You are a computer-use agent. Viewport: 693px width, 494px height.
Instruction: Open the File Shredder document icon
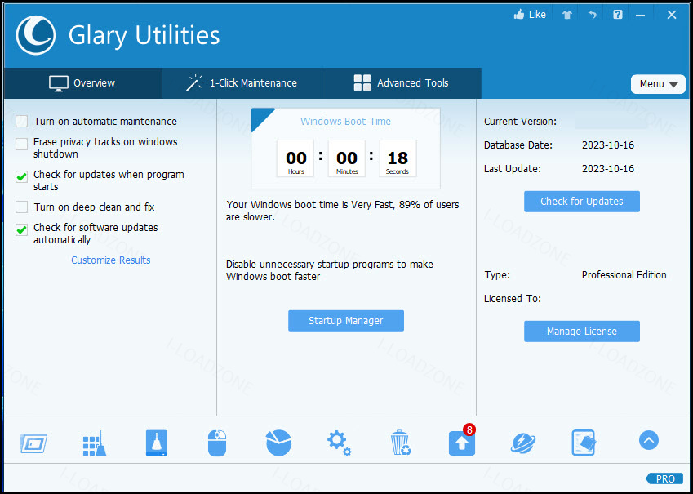[584, 443]
